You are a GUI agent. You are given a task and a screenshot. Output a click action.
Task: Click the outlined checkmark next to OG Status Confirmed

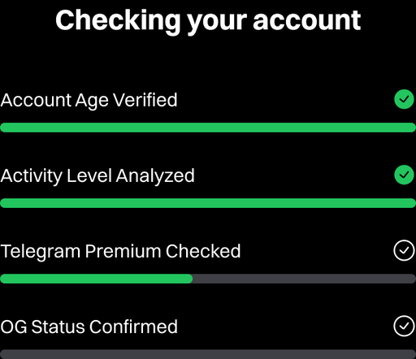pyautogui.click(x=404, y=326)
